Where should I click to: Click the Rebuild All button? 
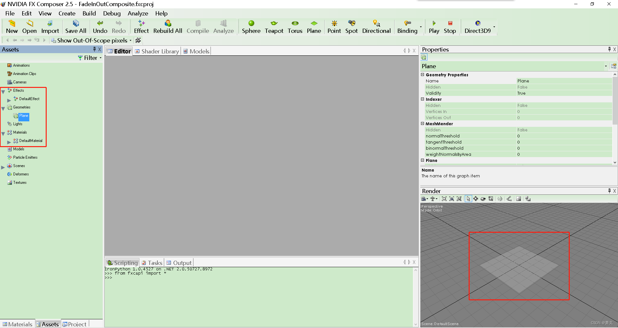click(167, 27)
